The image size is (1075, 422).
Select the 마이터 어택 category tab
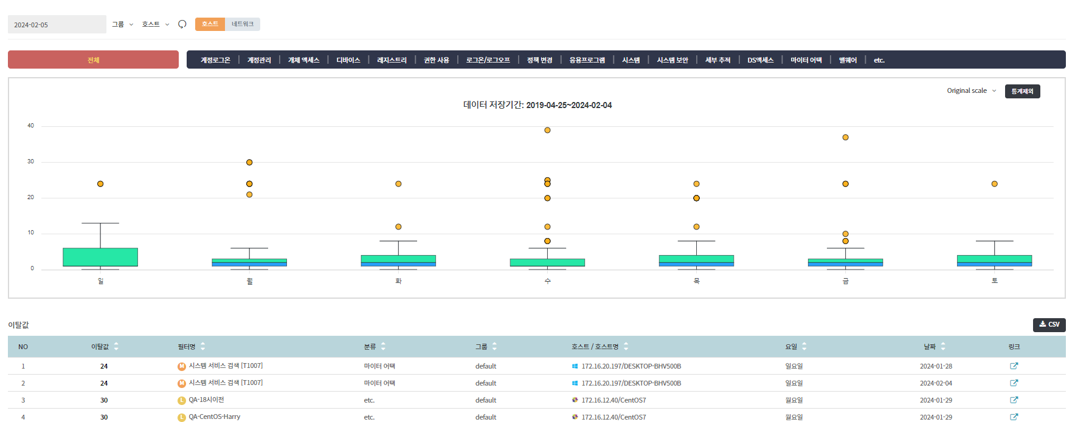806,60
